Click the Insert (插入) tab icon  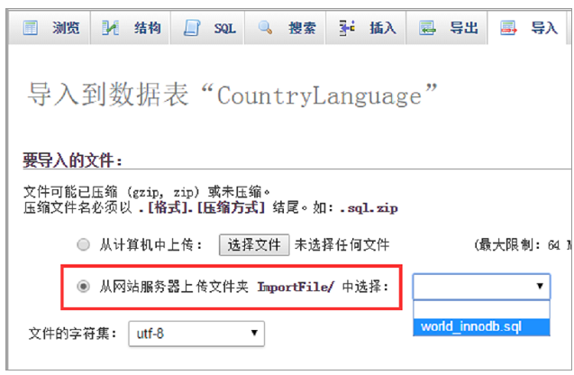(346, 28)
